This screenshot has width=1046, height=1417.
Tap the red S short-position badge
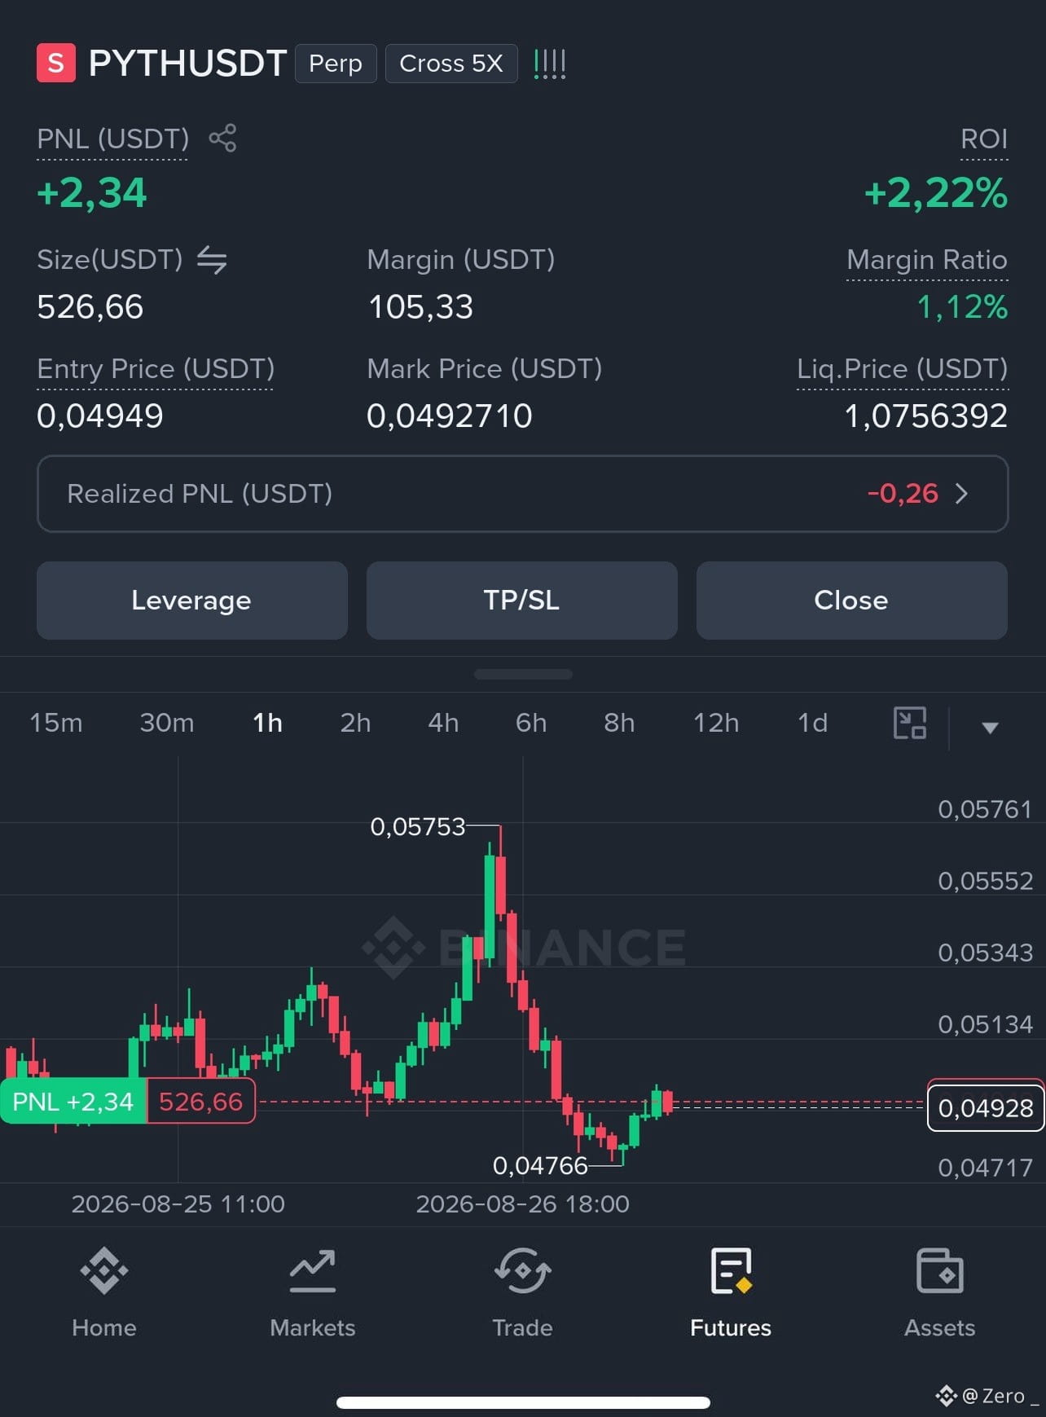click(x=56, y=63)
